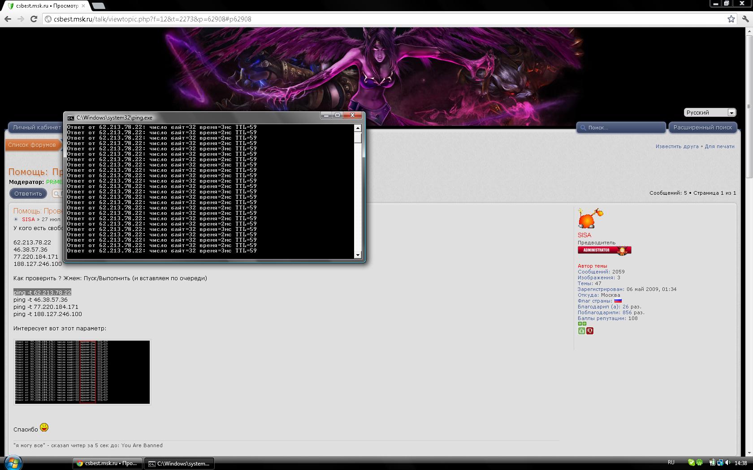Focus the forum Поиск search field
753x470 pixels.
coord(623,128)
